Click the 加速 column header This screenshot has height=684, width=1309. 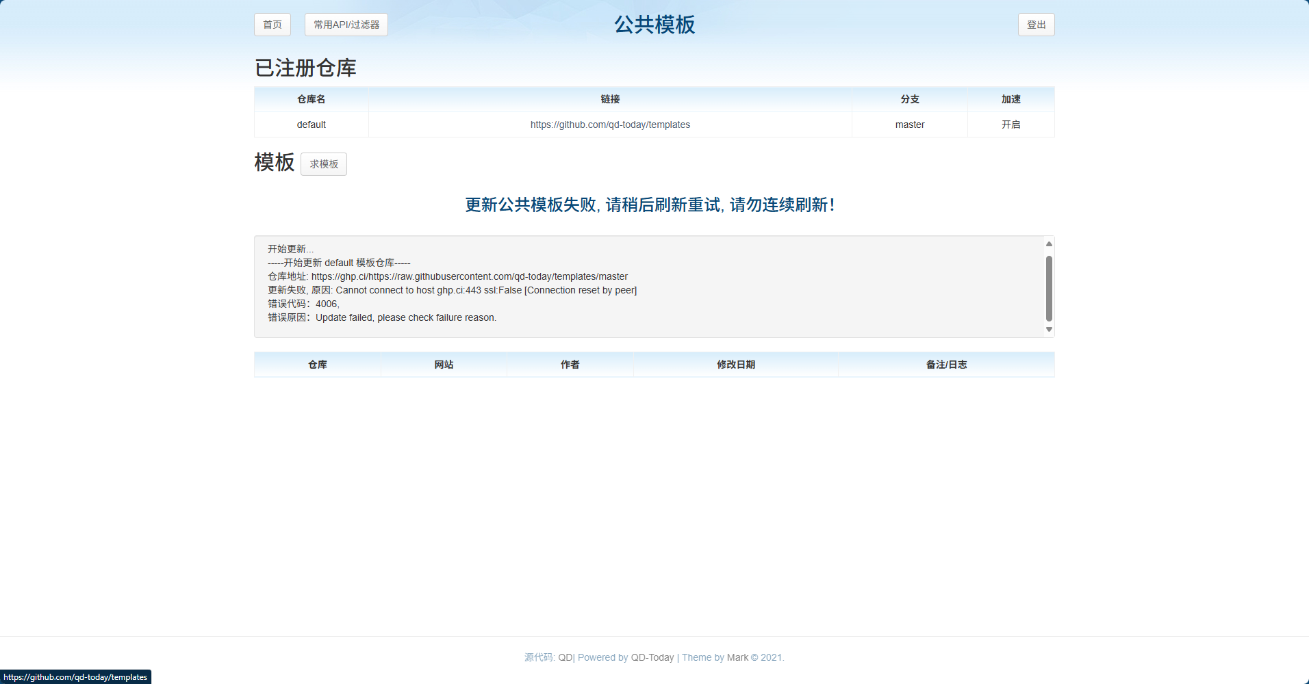pos(1011,99)
